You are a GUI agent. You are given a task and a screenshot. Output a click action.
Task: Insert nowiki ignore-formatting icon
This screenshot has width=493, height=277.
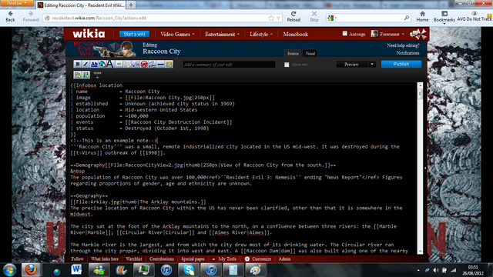pos(144,64)
